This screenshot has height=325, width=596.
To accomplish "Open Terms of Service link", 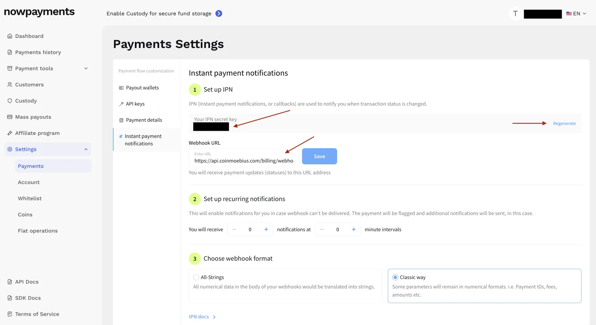I will tap(37, 314).
